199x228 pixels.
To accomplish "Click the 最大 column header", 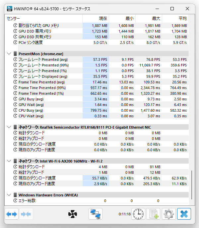I will pyautogui.click(x=149, y=19).
